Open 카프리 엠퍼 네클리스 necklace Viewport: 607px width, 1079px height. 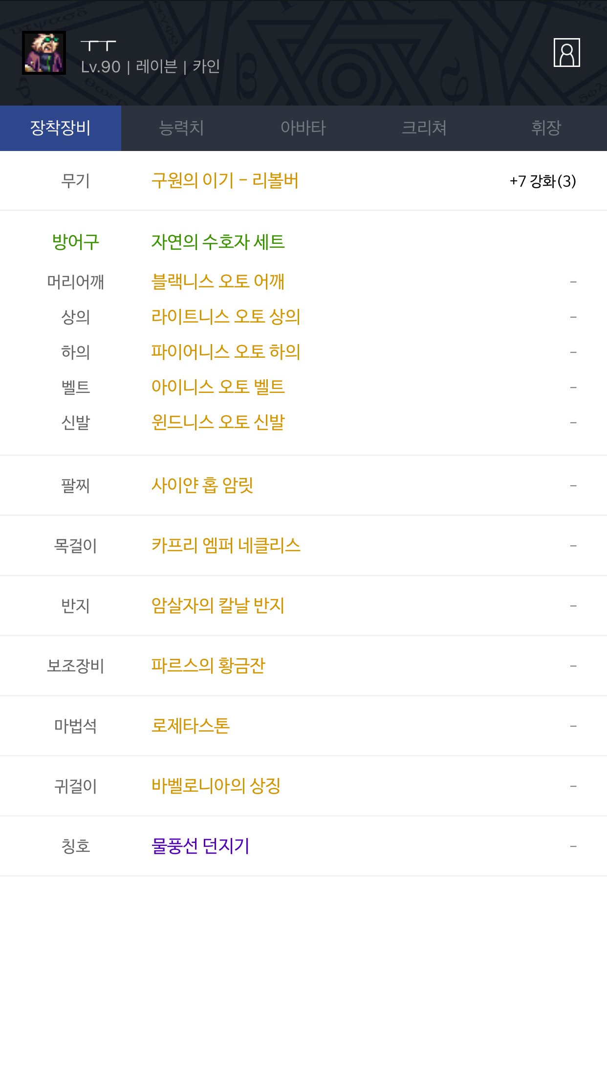click(226, 545)
